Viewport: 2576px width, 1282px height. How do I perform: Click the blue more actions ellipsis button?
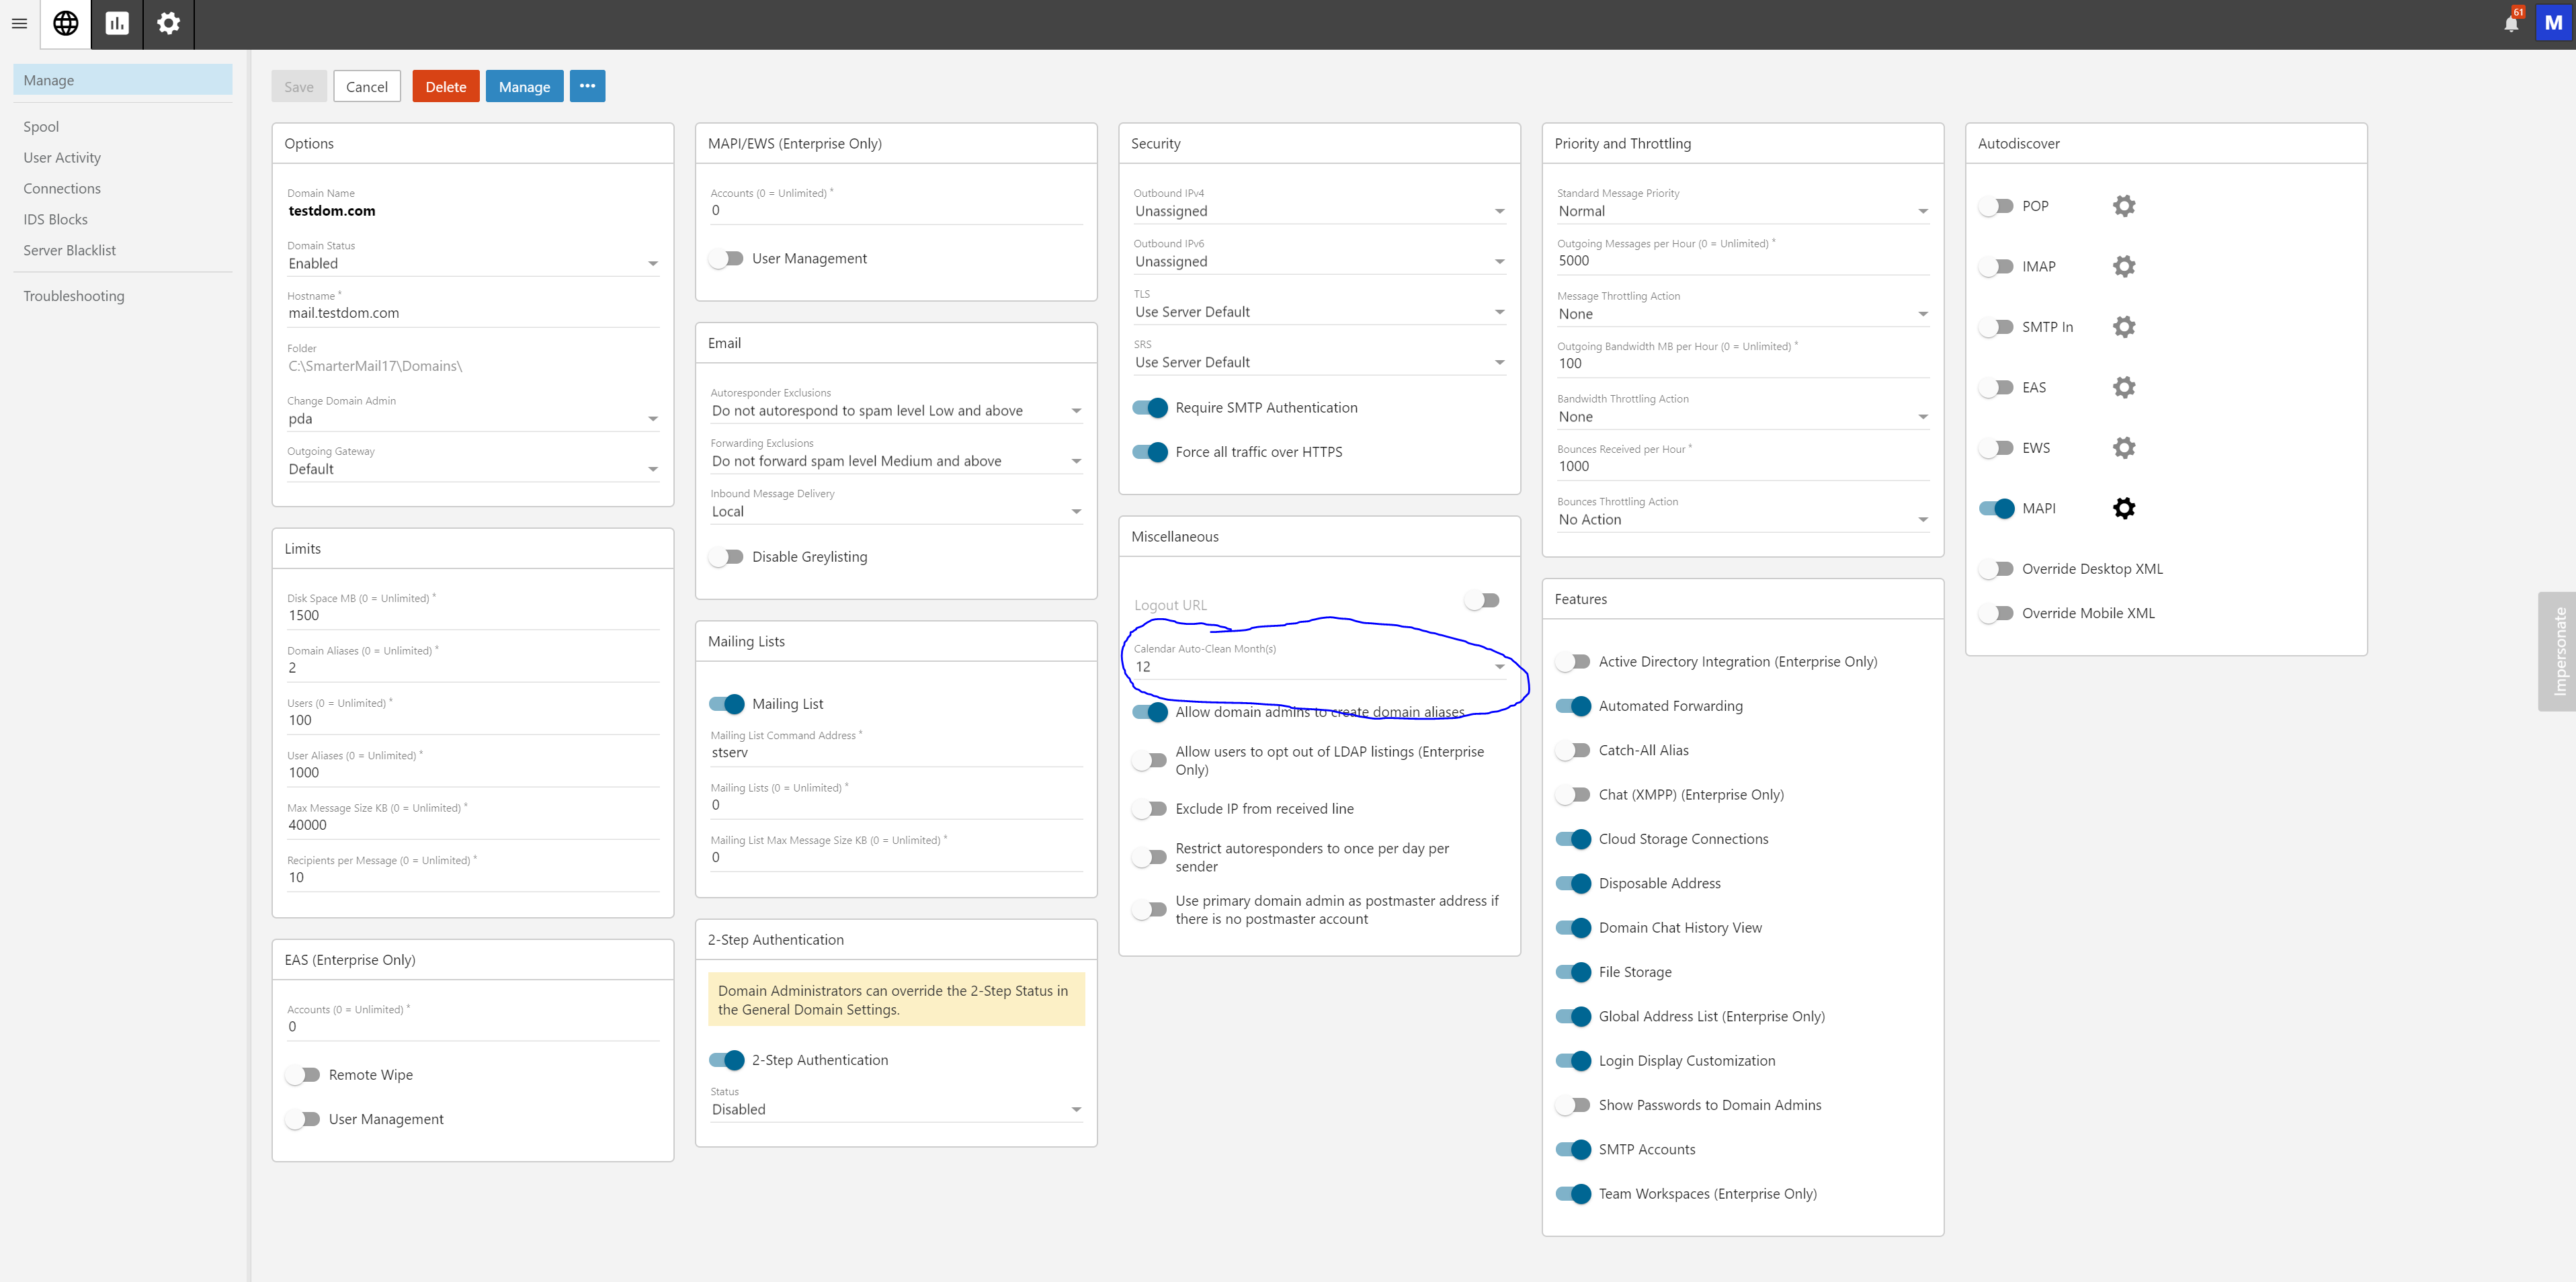(587, 86)
